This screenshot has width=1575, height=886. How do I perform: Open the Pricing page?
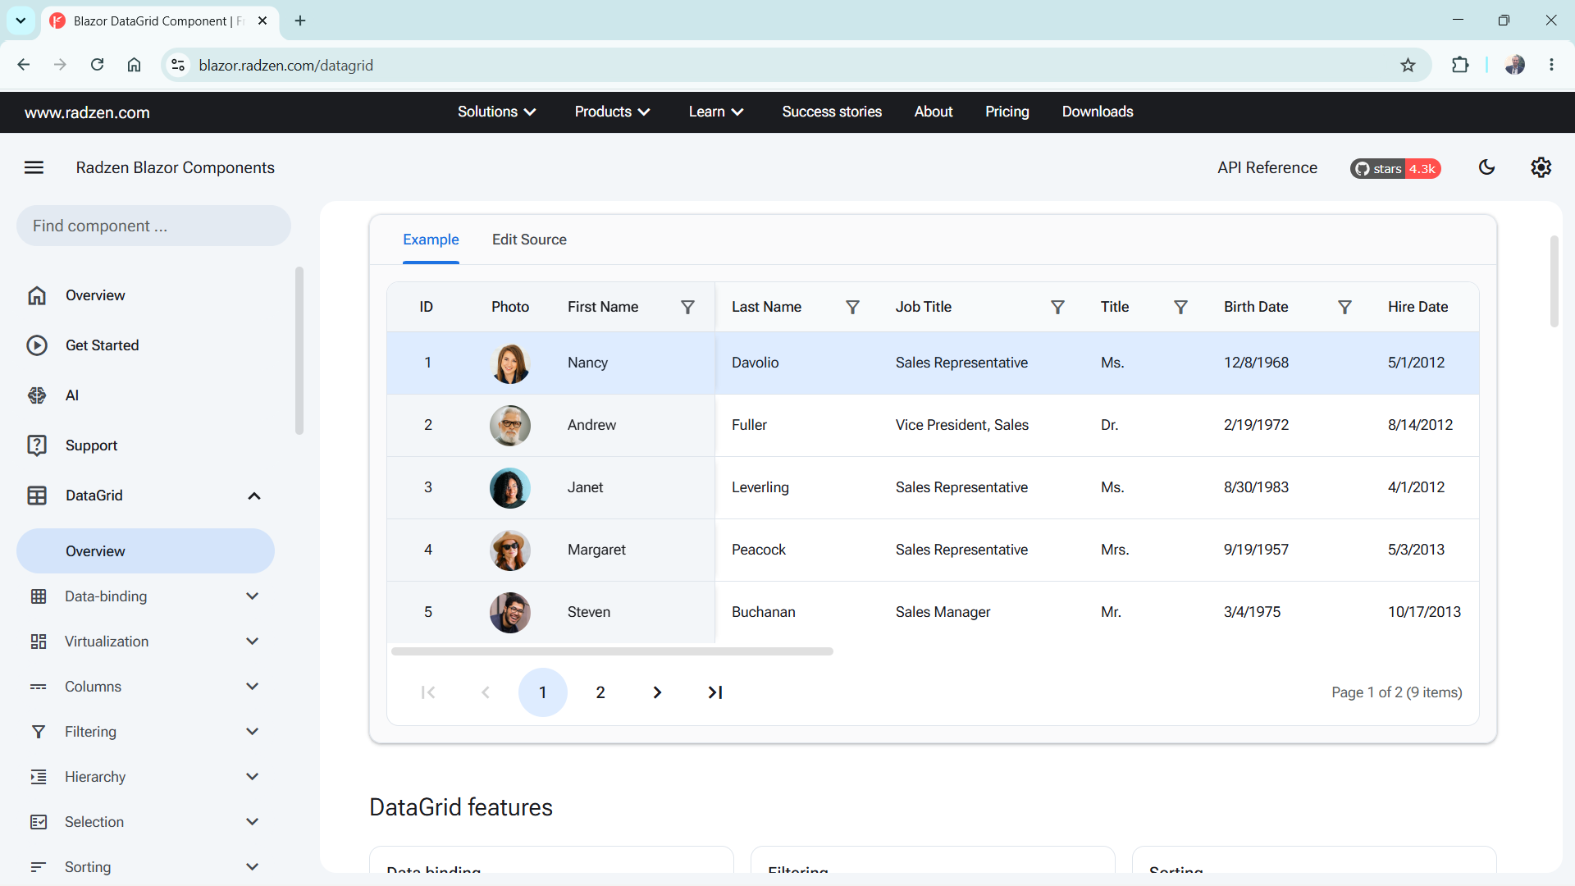click(x=1007, y=112)
